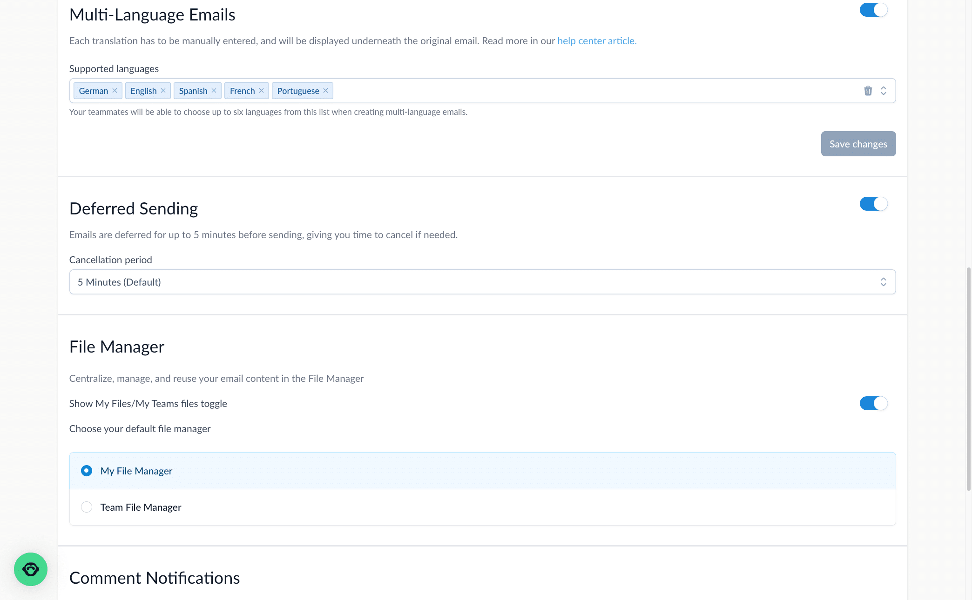972x600 pixels.
Task: Click the Save changes button
Action: tap(858, 144)
